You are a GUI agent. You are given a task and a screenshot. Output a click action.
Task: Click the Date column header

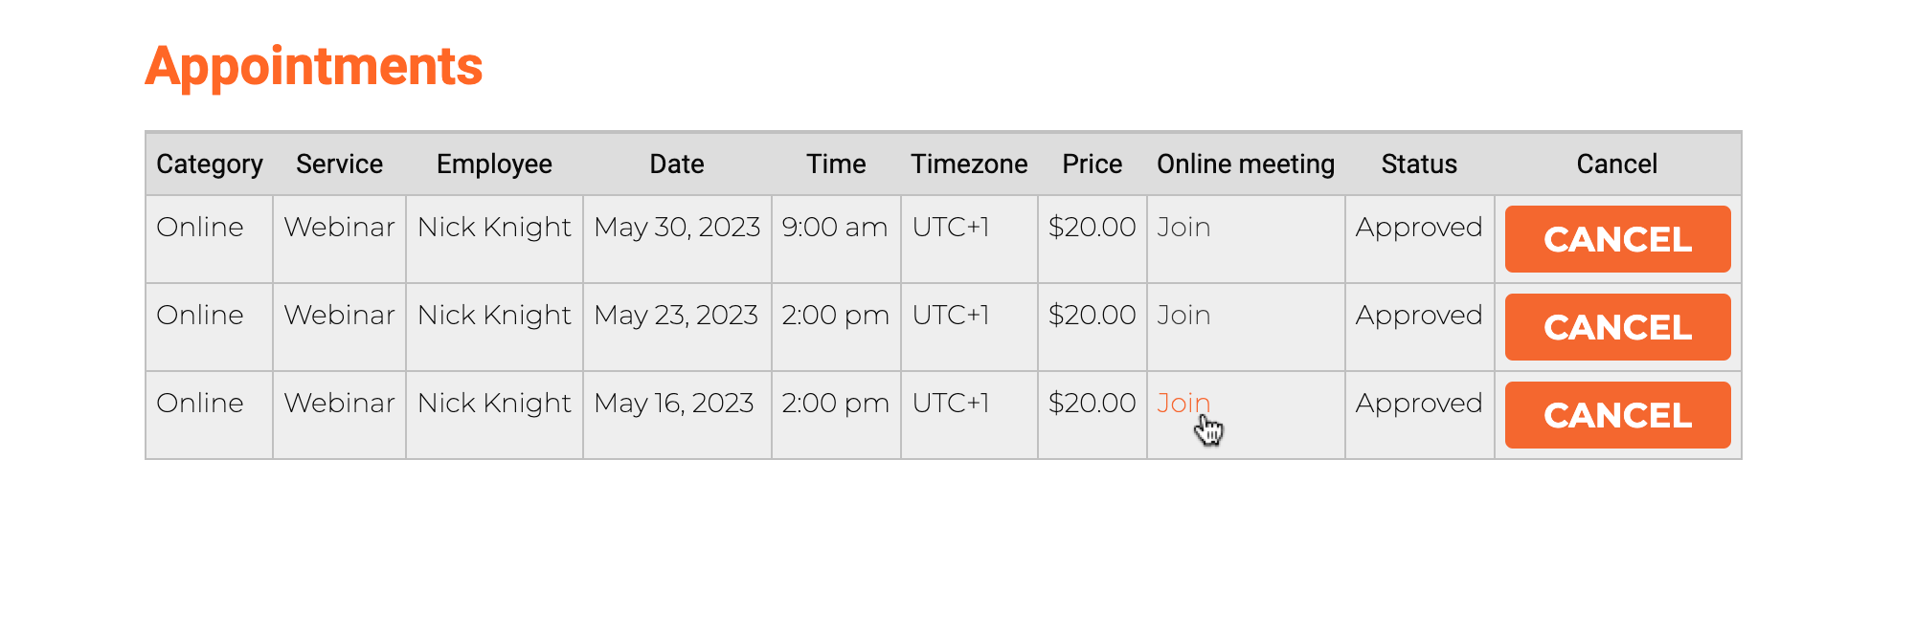tap(677, 164)
